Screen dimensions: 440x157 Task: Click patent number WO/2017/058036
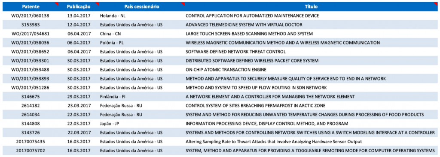pos(31,43)
